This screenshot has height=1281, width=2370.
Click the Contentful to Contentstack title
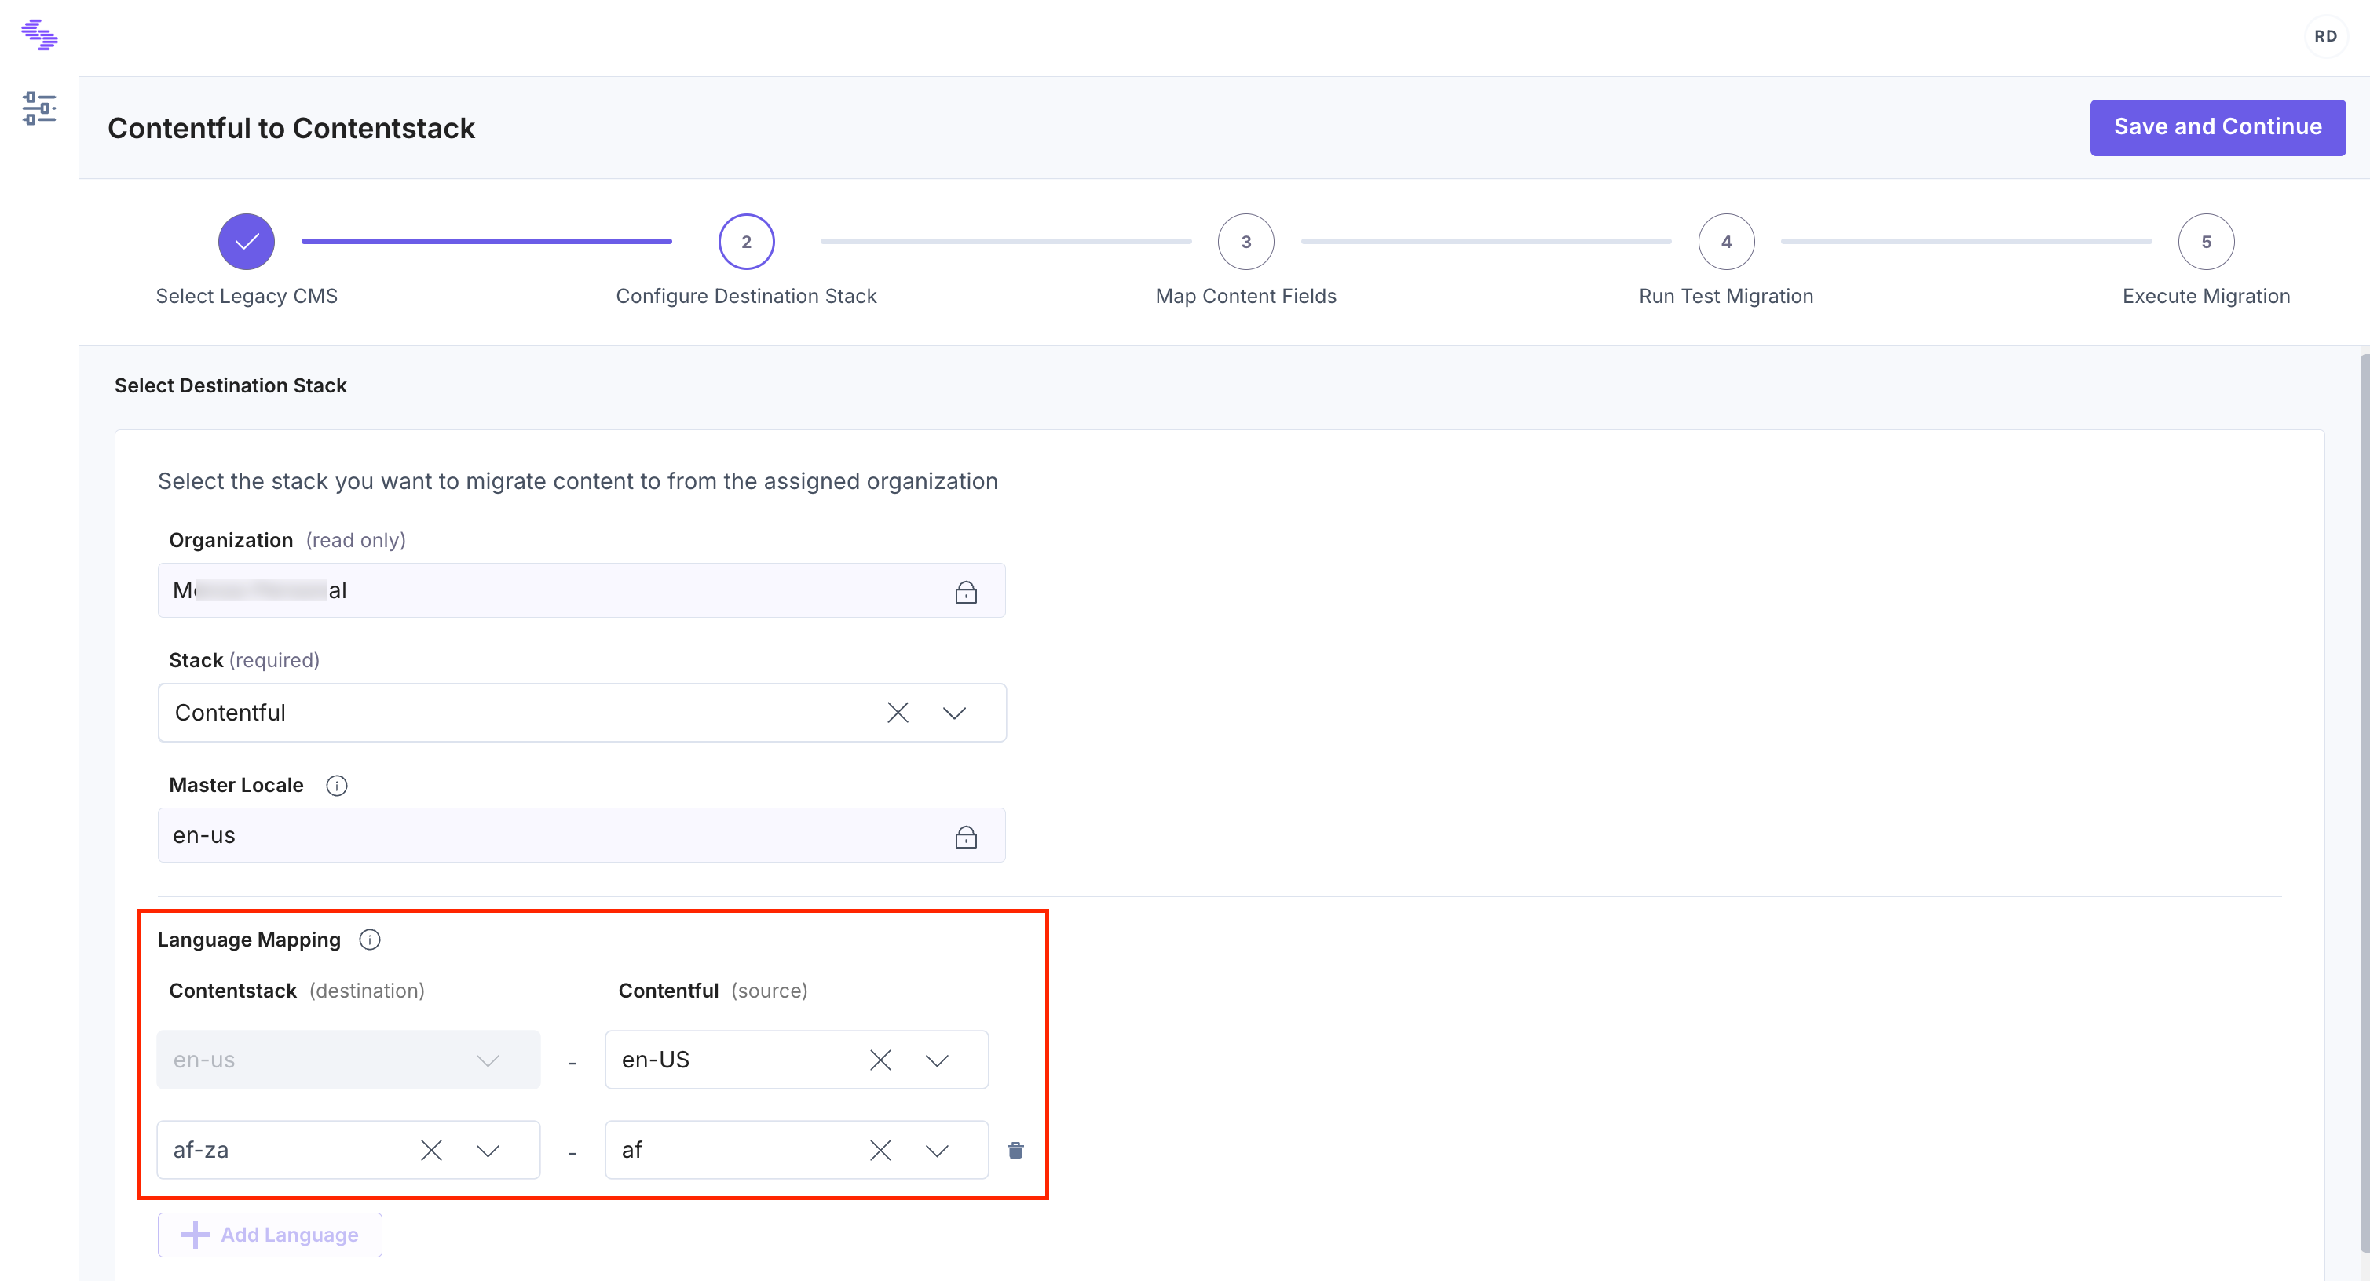(291, 128)
